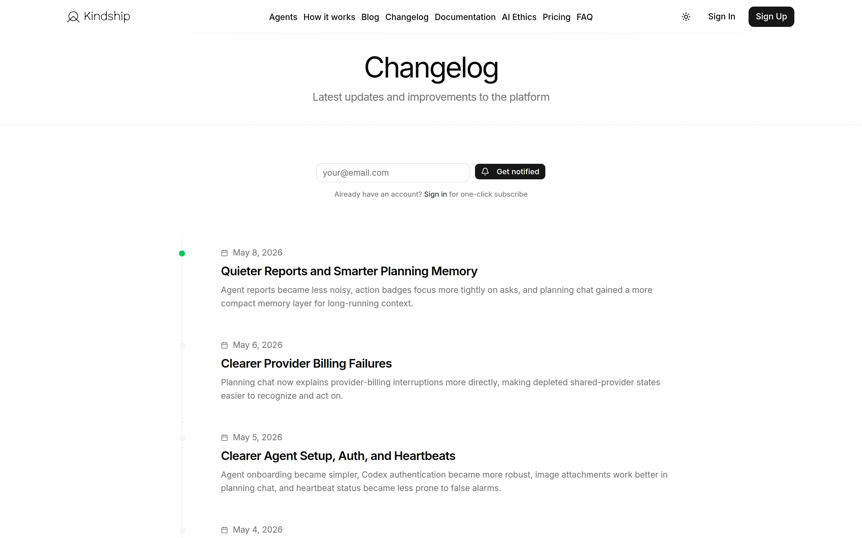Image resolution: width=862 pixels, height=538 pixels.
Task: Select the green timeline dot for May 8
Action: point(182,253)
